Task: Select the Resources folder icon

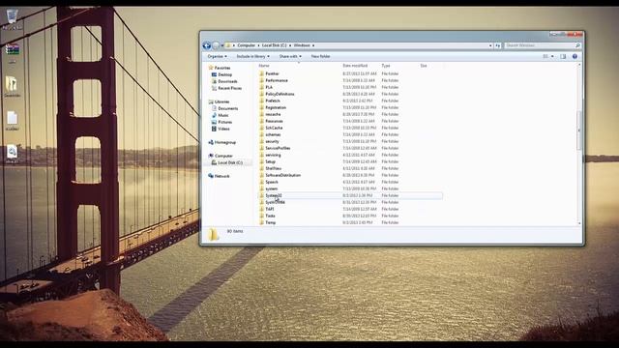Action: 262,121
